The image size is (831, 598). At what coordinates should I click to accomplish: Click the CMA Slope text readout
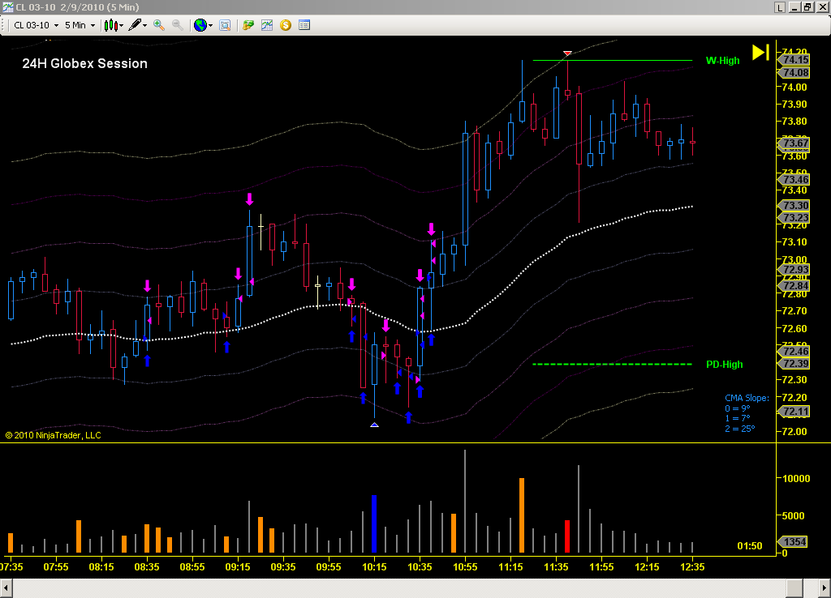747,413
